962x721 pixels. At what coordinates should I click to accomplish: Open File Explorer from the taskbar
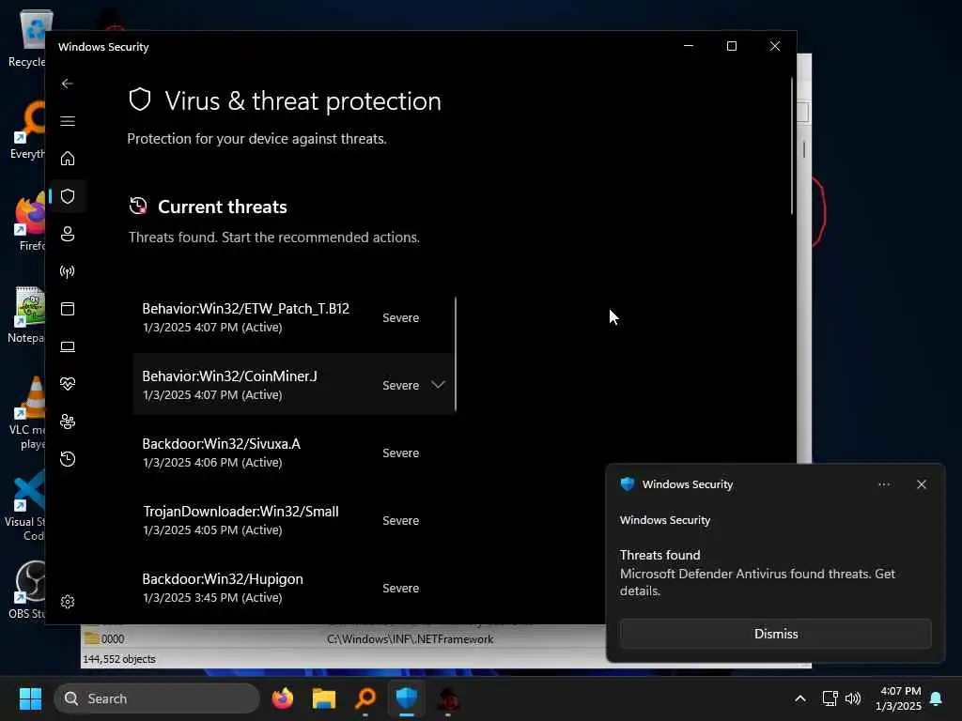pos(324,698)
